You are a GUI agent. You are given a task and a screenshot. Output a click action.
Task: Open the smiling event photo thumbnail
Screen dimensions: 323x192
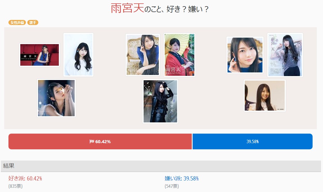[x=265, y=95]
